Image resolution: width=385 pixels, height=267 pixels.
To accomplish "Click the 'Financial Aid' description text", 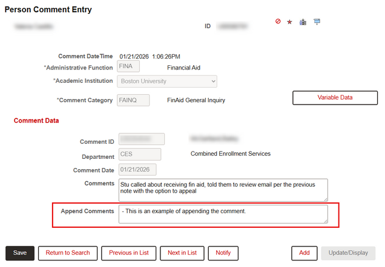I will [x=183, y=68].
